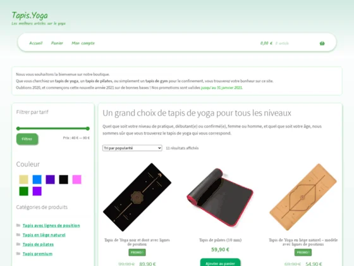Screen dimensions: 354x266
Task: Go to the Accueil menu item
Action: click(x=35, y=43)
